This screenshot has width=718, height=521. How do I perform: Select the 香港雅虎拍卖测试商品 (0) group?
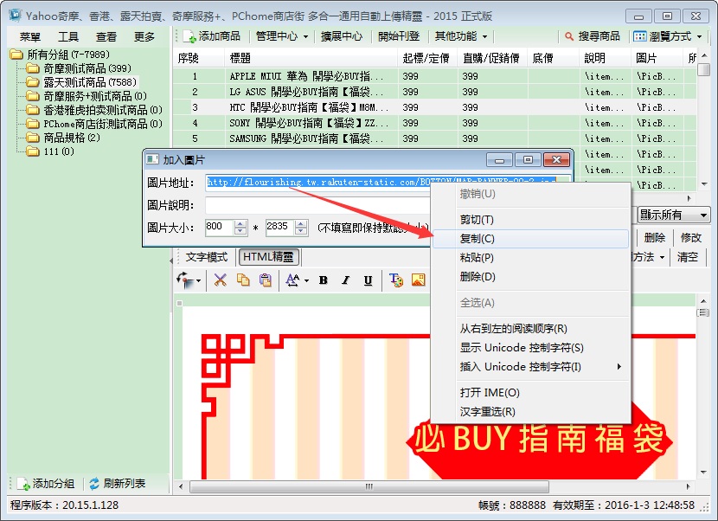103,110
